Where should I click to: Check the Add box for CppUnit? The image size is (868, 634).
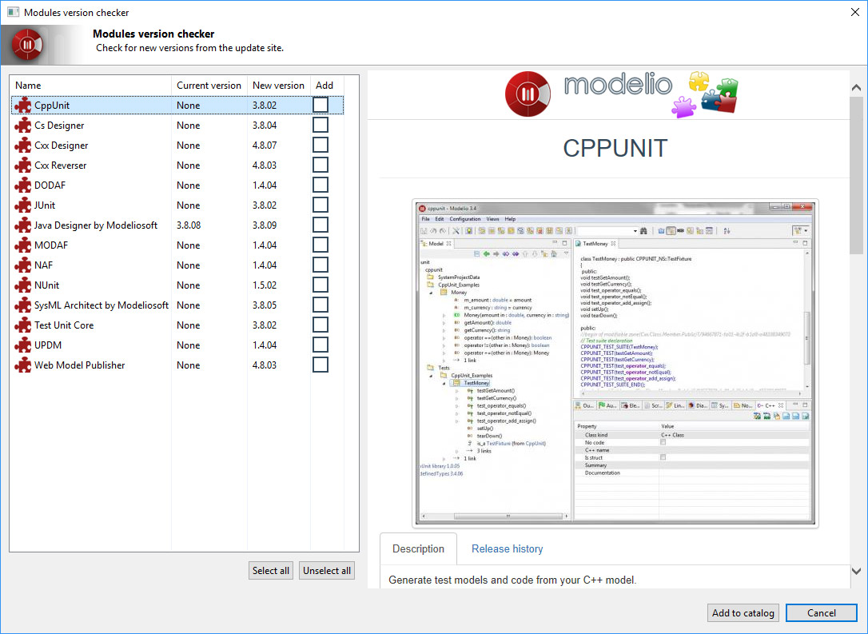pyautogui.click(x=321, y=105)
